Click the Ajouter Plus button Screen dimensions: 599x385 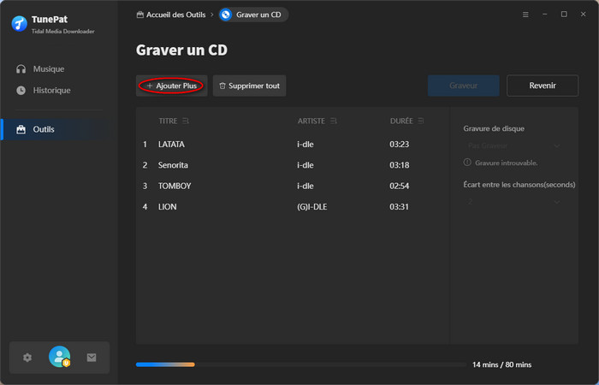click(171, 86)
